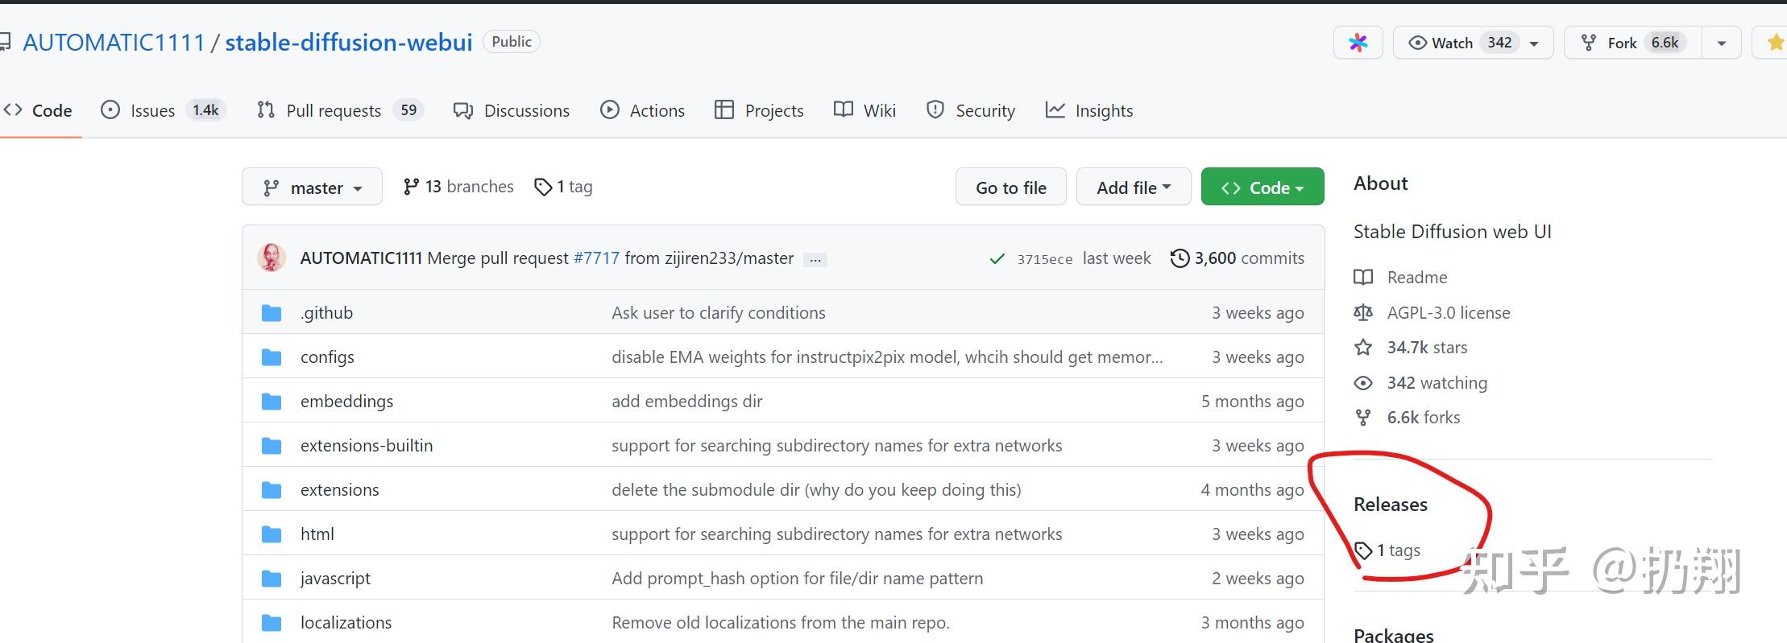The image size is (1787, 643).
Task: Open the green Code dropdown
Action: coord(1262,188)
